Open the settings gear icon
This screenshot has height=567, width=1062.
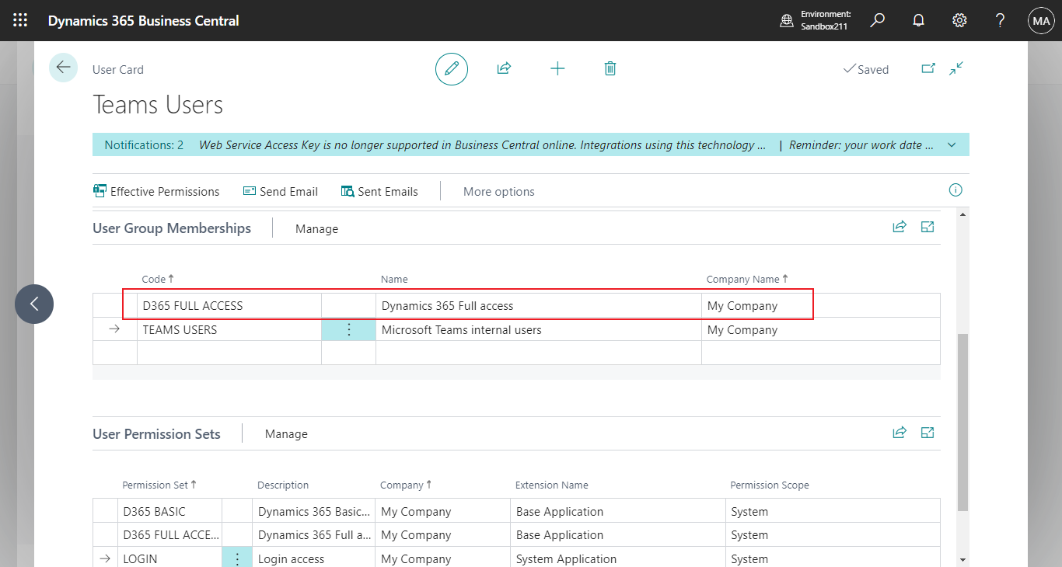click(959, 20)
